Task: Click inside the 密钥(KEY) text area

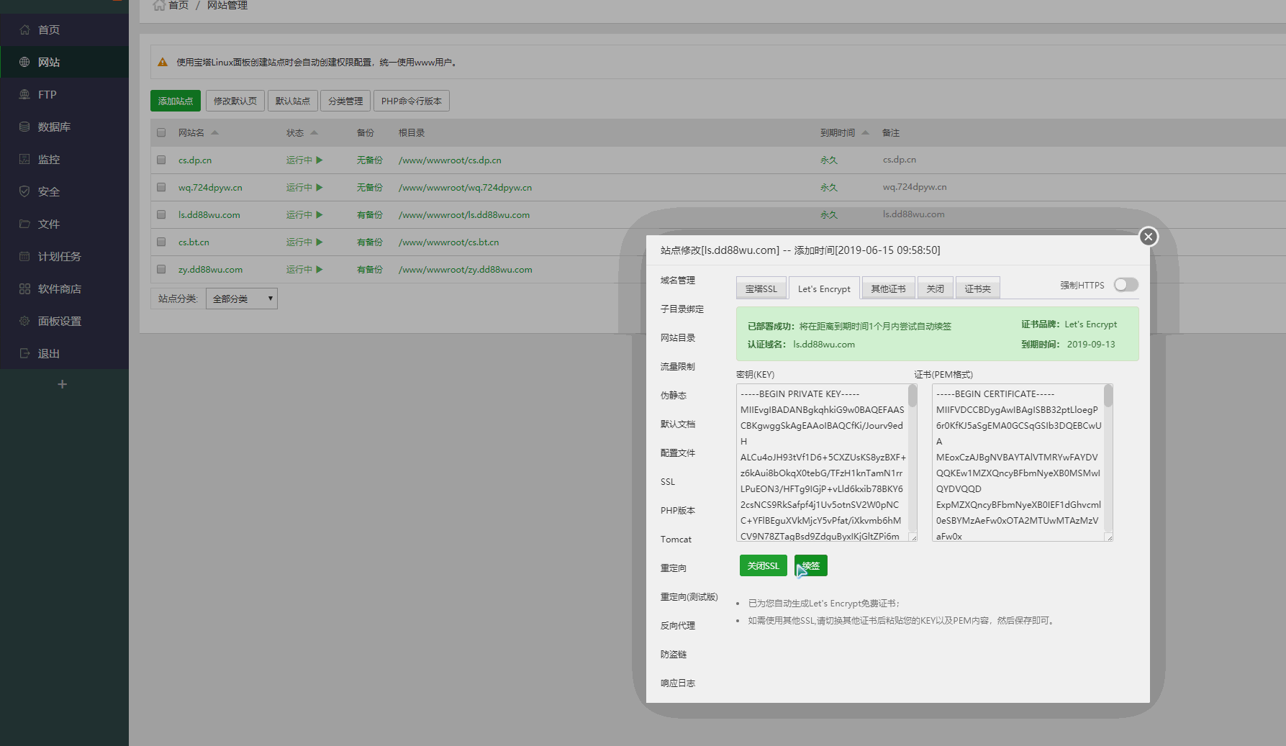Action: [826, 463]
